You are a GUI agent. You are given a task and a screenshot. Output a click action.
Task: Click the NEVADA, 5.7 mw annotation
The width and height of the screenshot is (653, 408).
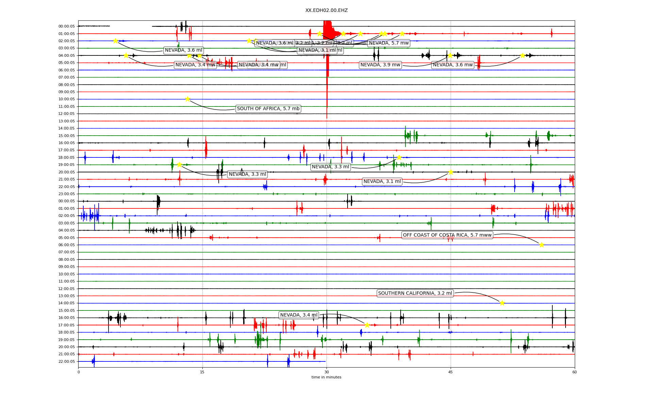tap(388, 43)
